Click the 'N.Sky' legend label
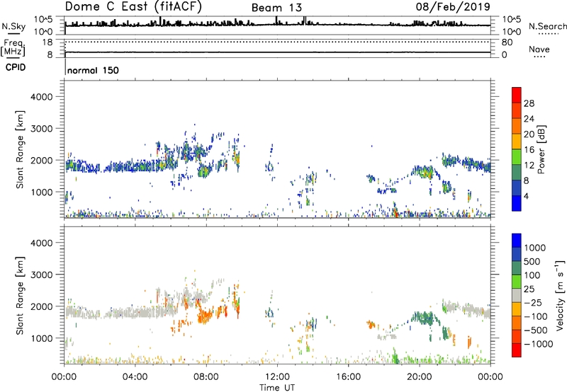 click(13, 26)
